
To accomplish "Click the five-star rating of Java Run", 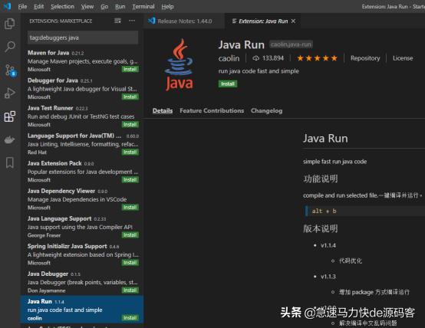I will tap(317, 58).
